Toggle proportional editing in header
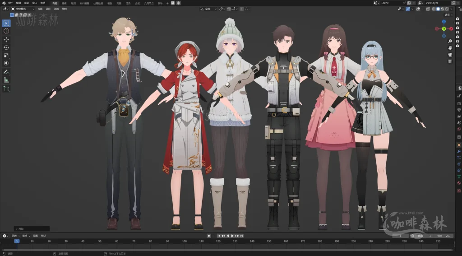This screenshot has height=256, width=462. pyautogui.click(x=242, y=9)
